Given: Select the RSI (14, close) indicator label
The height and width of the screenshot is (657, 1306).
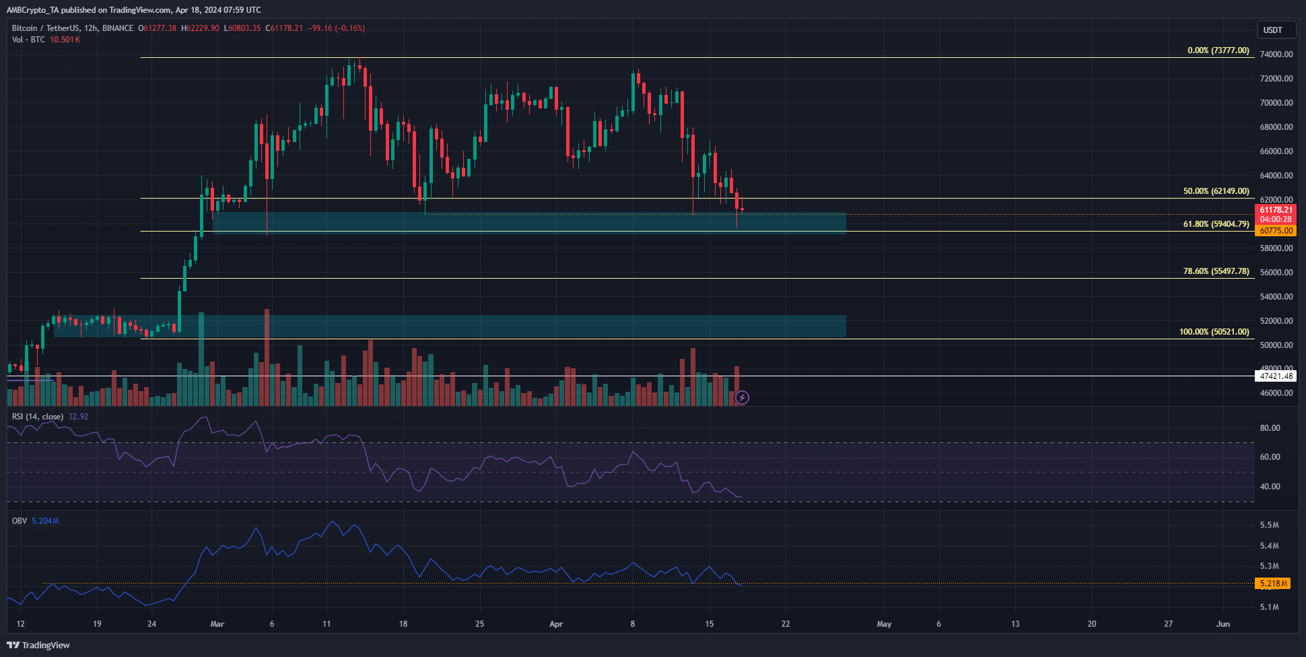Looking at the screenshot, I should [x=38, y=417].
